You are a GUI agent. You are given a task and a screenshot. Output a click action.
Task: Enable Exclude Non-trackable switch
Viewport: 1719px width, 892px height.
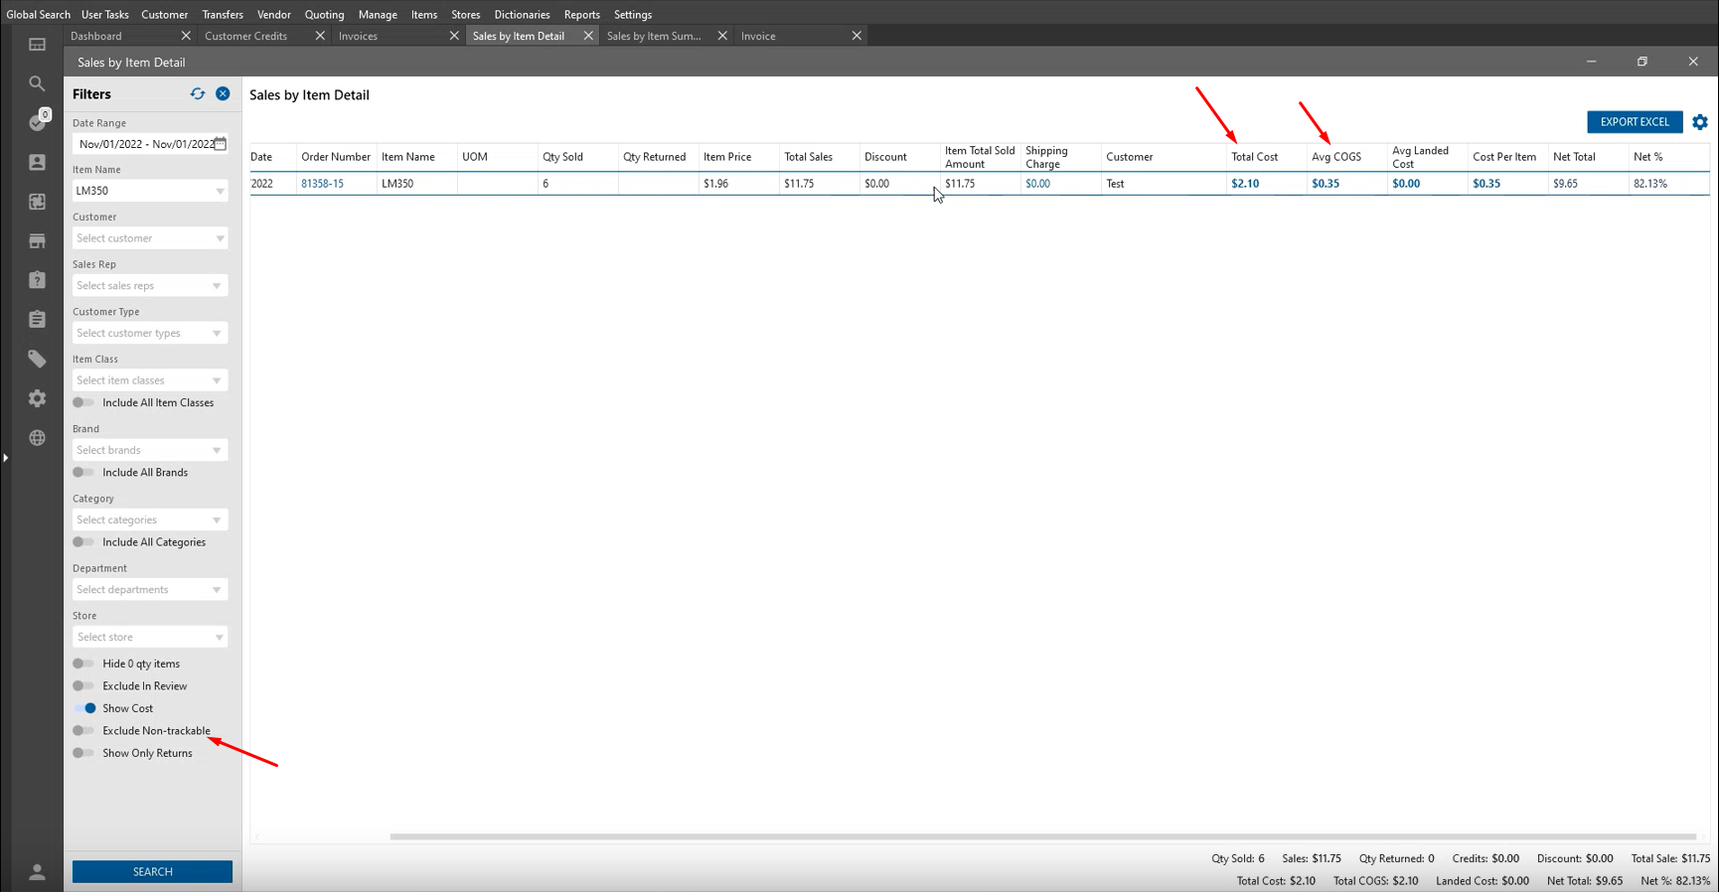coord(84,731)
